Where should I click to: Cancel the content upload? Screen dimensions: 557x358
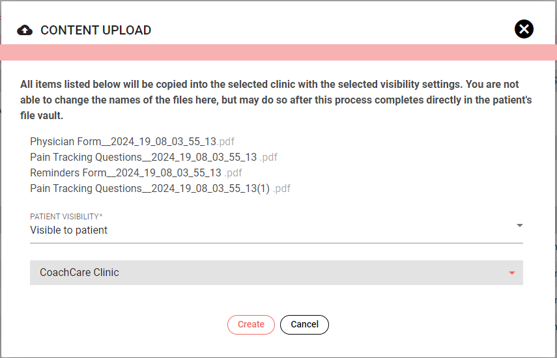[x=304, y=325]
